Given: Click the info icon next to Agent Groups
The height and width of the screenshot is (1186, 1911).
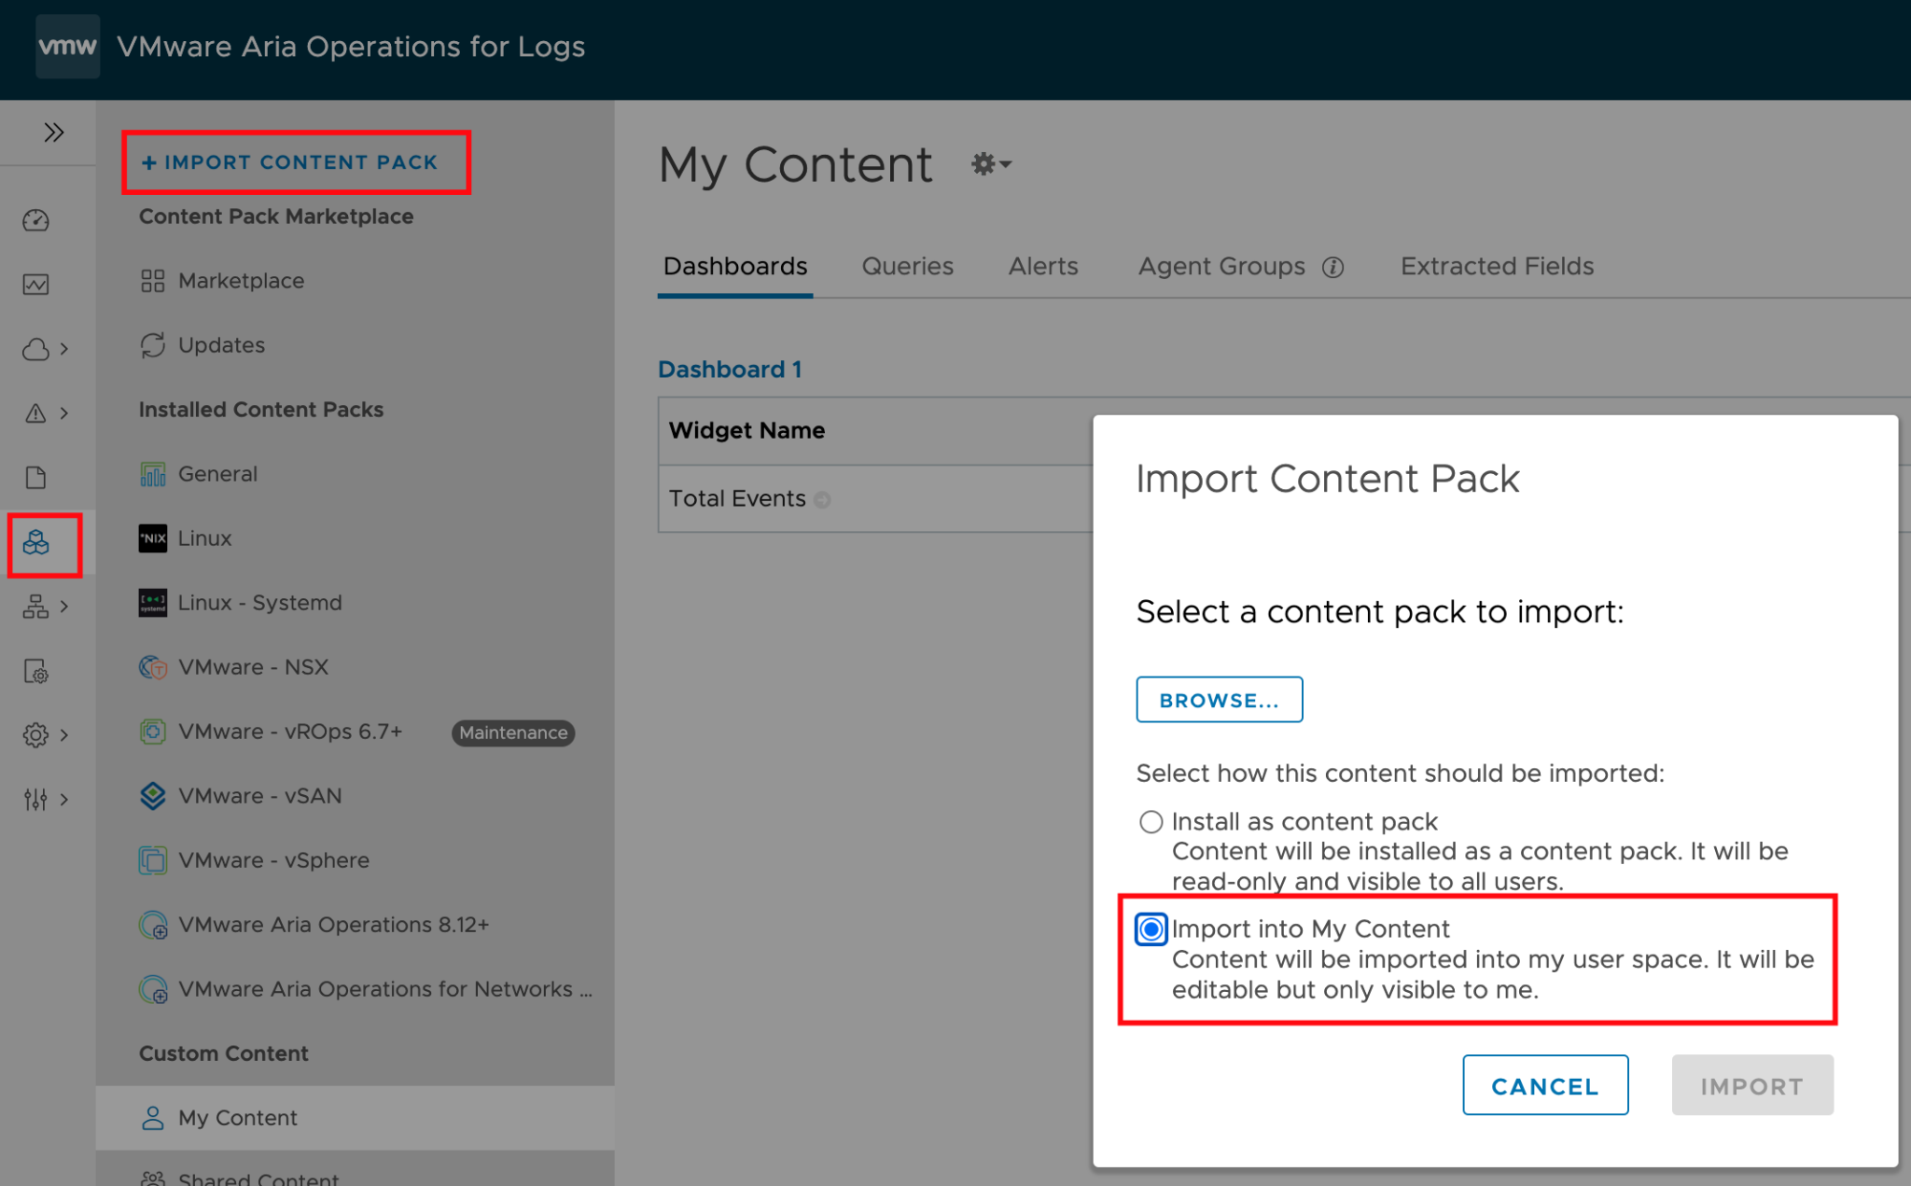Looking at the screenshot, I should [1334, 267].
